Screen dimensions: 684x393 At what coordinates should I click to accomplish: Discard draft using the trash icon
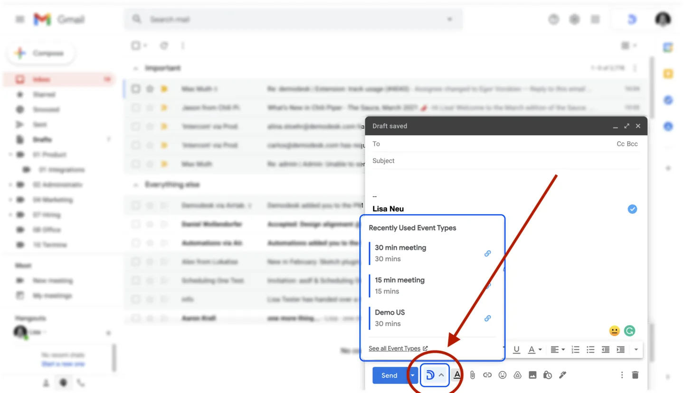pyautogui.click(x=635, y=375)
